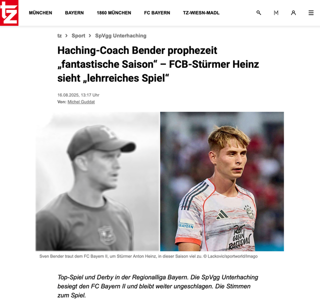Screen dimensions: 320x304
Task: Open the FC BAYERN section
Action: (x=157, y=13)
